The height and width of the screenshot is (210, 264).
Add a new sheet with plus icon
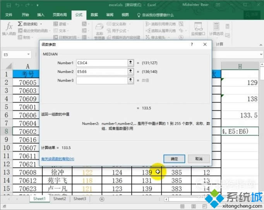pos(102,199)
